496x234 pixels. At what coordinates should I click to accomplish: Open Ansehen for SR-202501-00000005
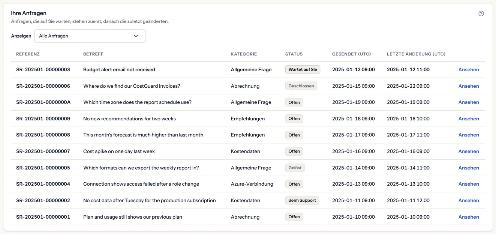point(469,168)
